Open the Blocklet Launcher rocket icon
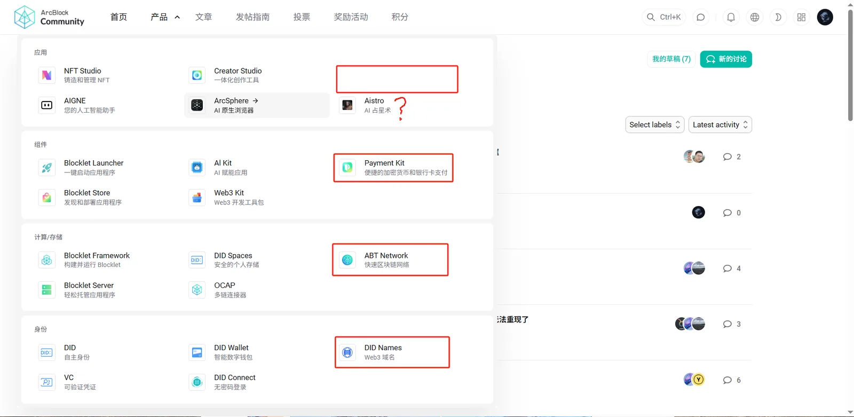Viewport: 854px width, 417px height. click(47, 168)
